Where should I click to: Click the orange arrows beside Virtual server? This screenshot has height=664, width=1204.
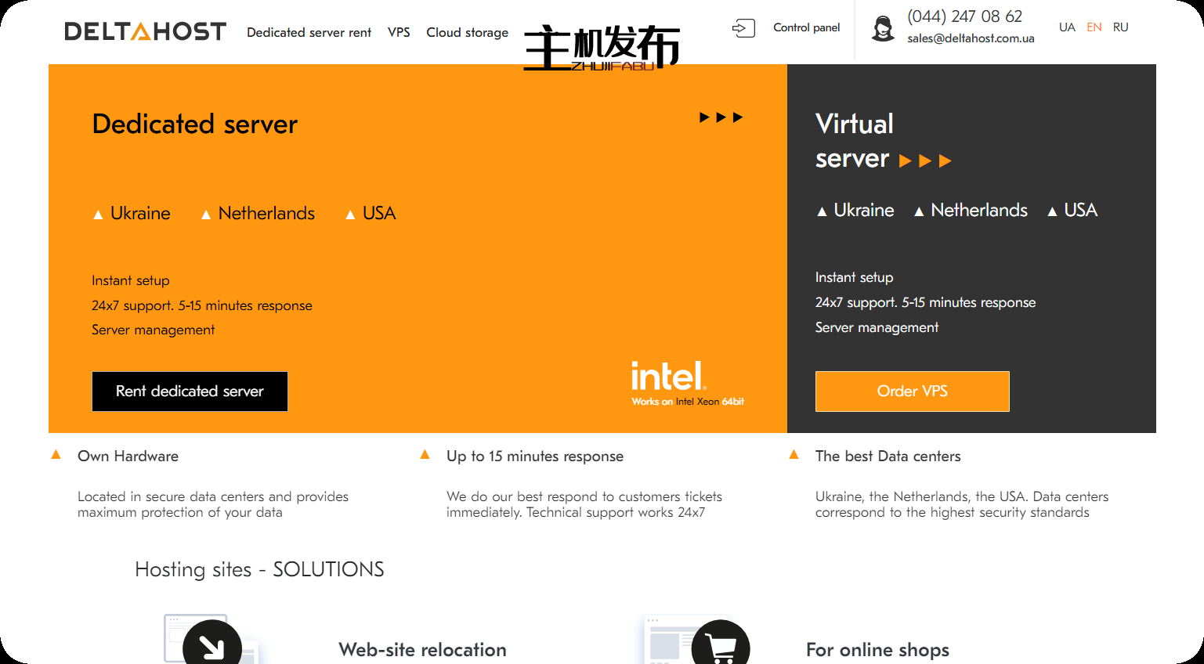click(x=925, y=161)
